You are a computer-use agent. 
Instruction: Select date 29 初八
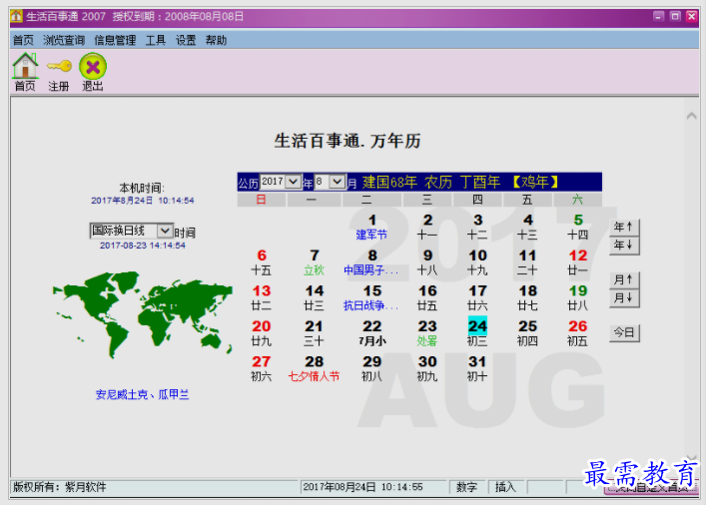tap(371, 368)
